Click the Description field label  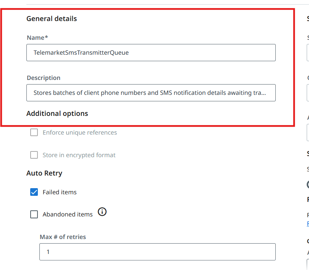(44, 78)
